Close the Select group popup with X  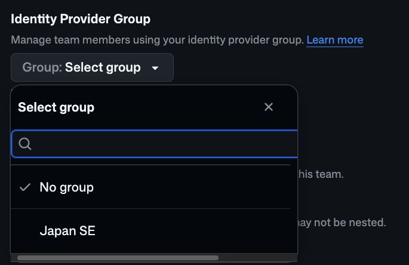[269, 107]
